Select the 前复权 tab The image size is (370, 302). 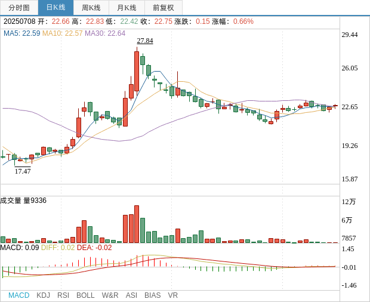click(x=164, y=8)
